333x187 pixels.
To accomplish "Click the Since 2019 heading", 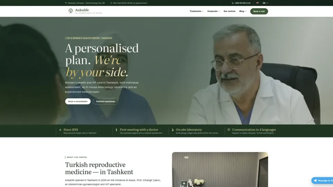I will click(x=71, y=130).
